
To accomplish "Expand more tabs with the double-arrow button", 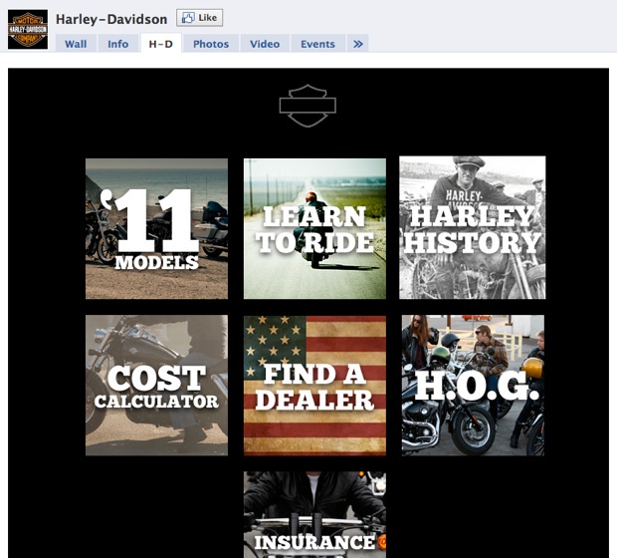I will click(x=358, y=44).
